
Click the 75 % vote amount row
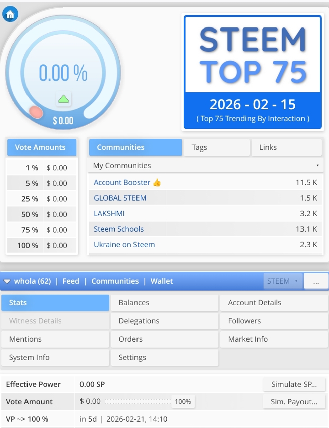42,230
